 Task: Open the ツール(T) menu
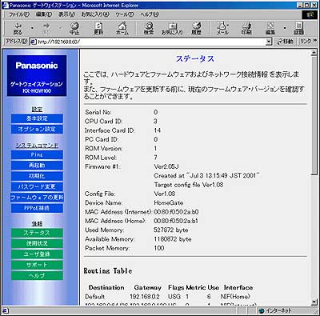[x=125, y=14]
